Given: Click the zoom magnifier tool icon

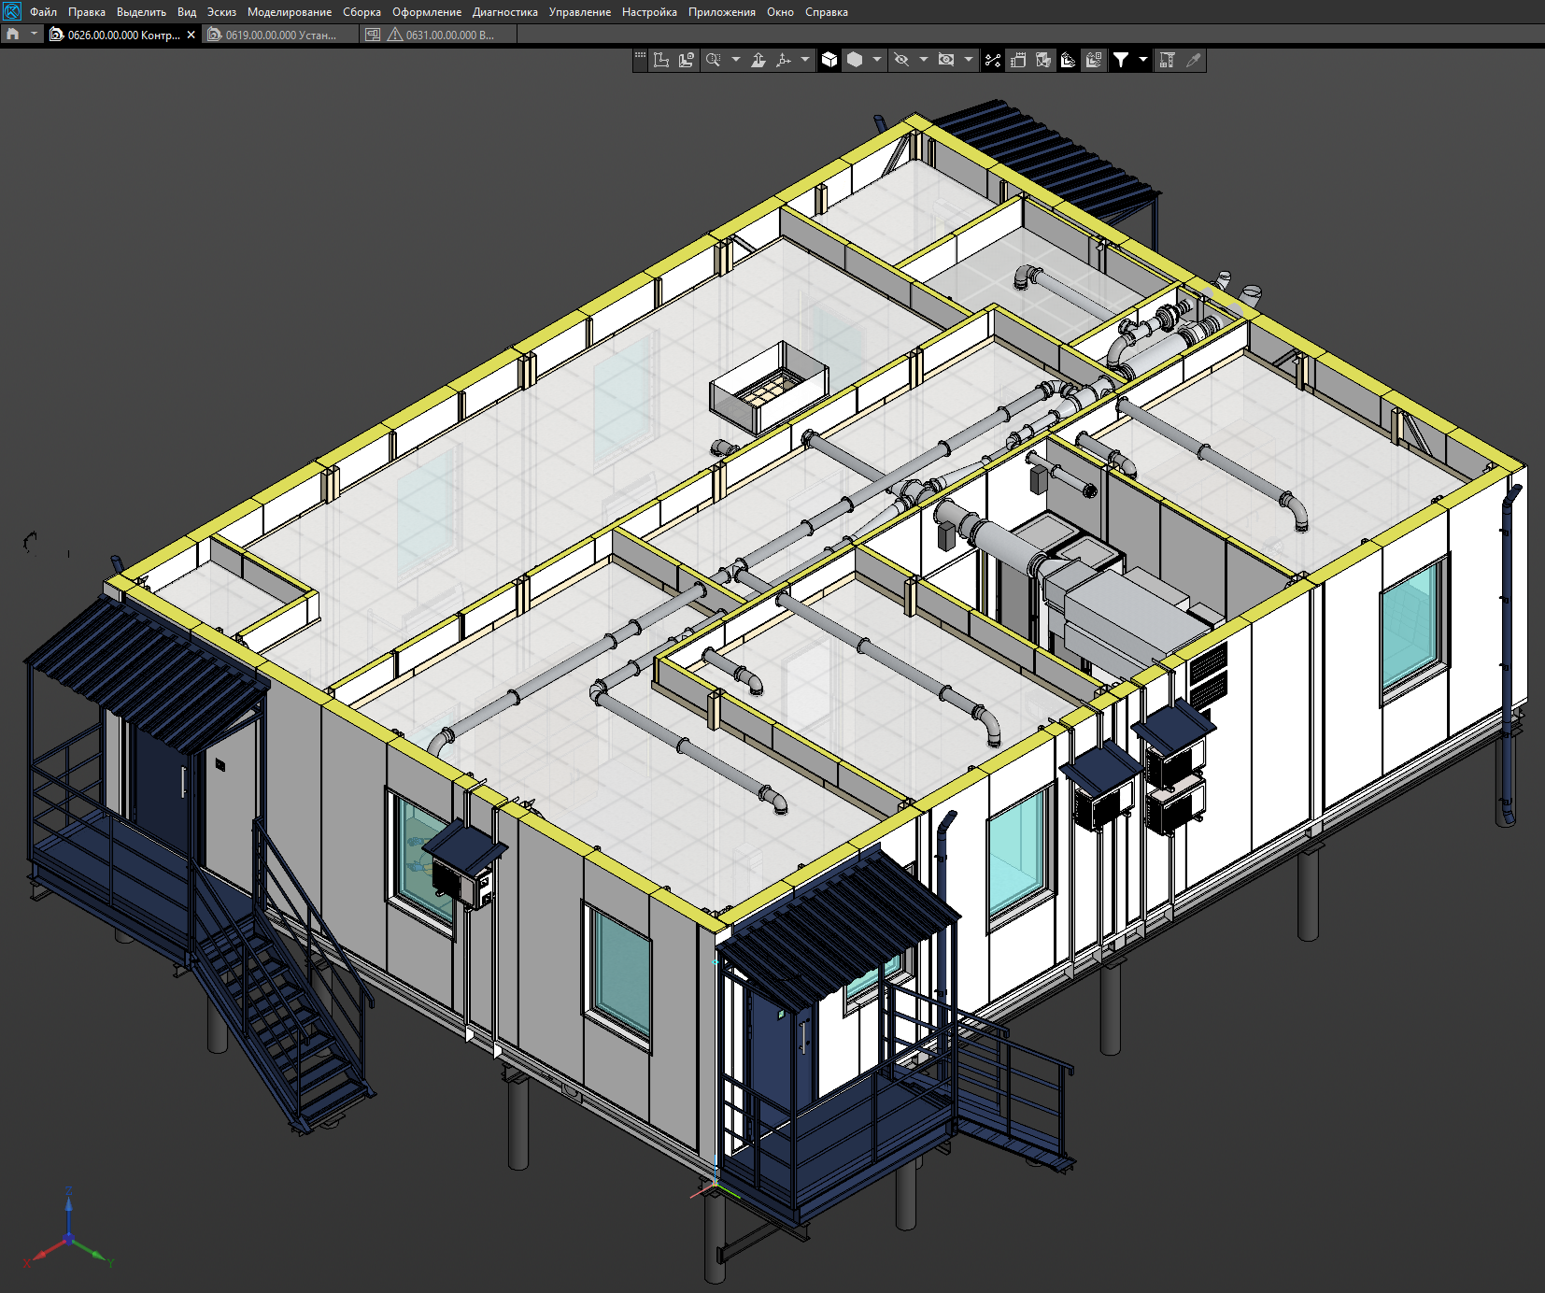Looking at the screenshot, I should [x=713, y=61].
